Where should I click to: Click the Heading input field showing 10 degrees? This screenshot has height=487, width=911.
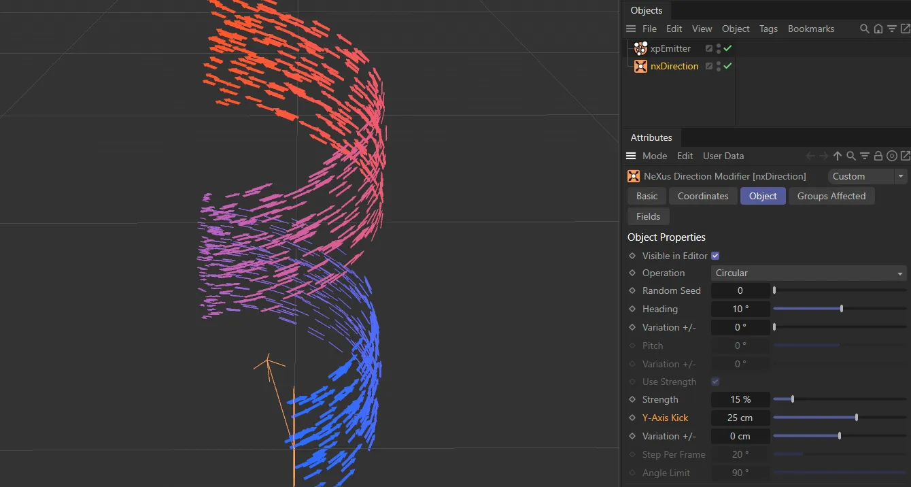tap(740, 308)
